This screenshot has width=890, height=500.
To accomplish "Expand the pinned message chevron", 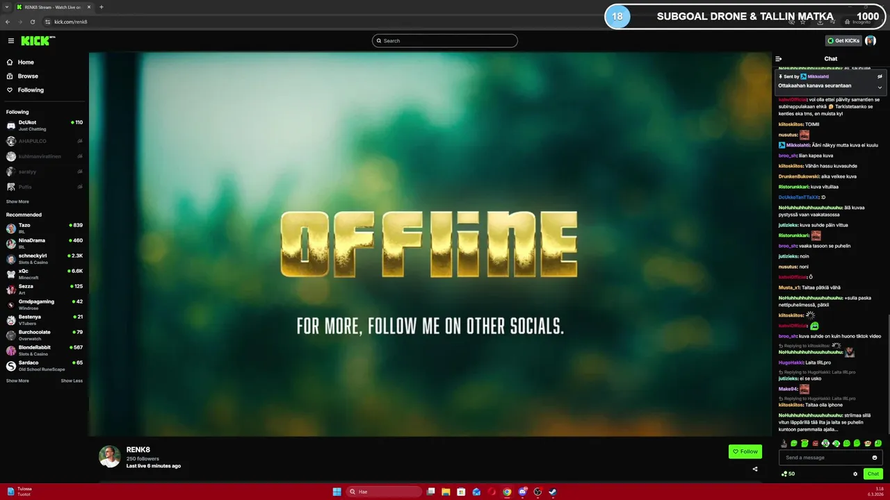I will coord(880,87).
